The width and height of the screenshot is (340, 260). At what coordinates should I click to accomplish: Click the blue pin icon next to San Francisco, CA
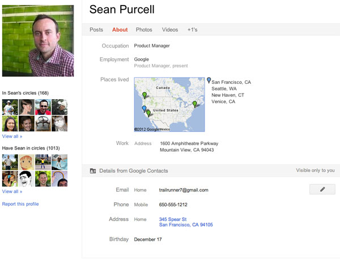point(209,80)
